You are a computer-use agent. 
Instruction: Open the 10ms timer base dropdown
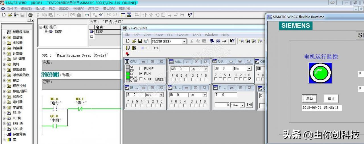point(242,105)
